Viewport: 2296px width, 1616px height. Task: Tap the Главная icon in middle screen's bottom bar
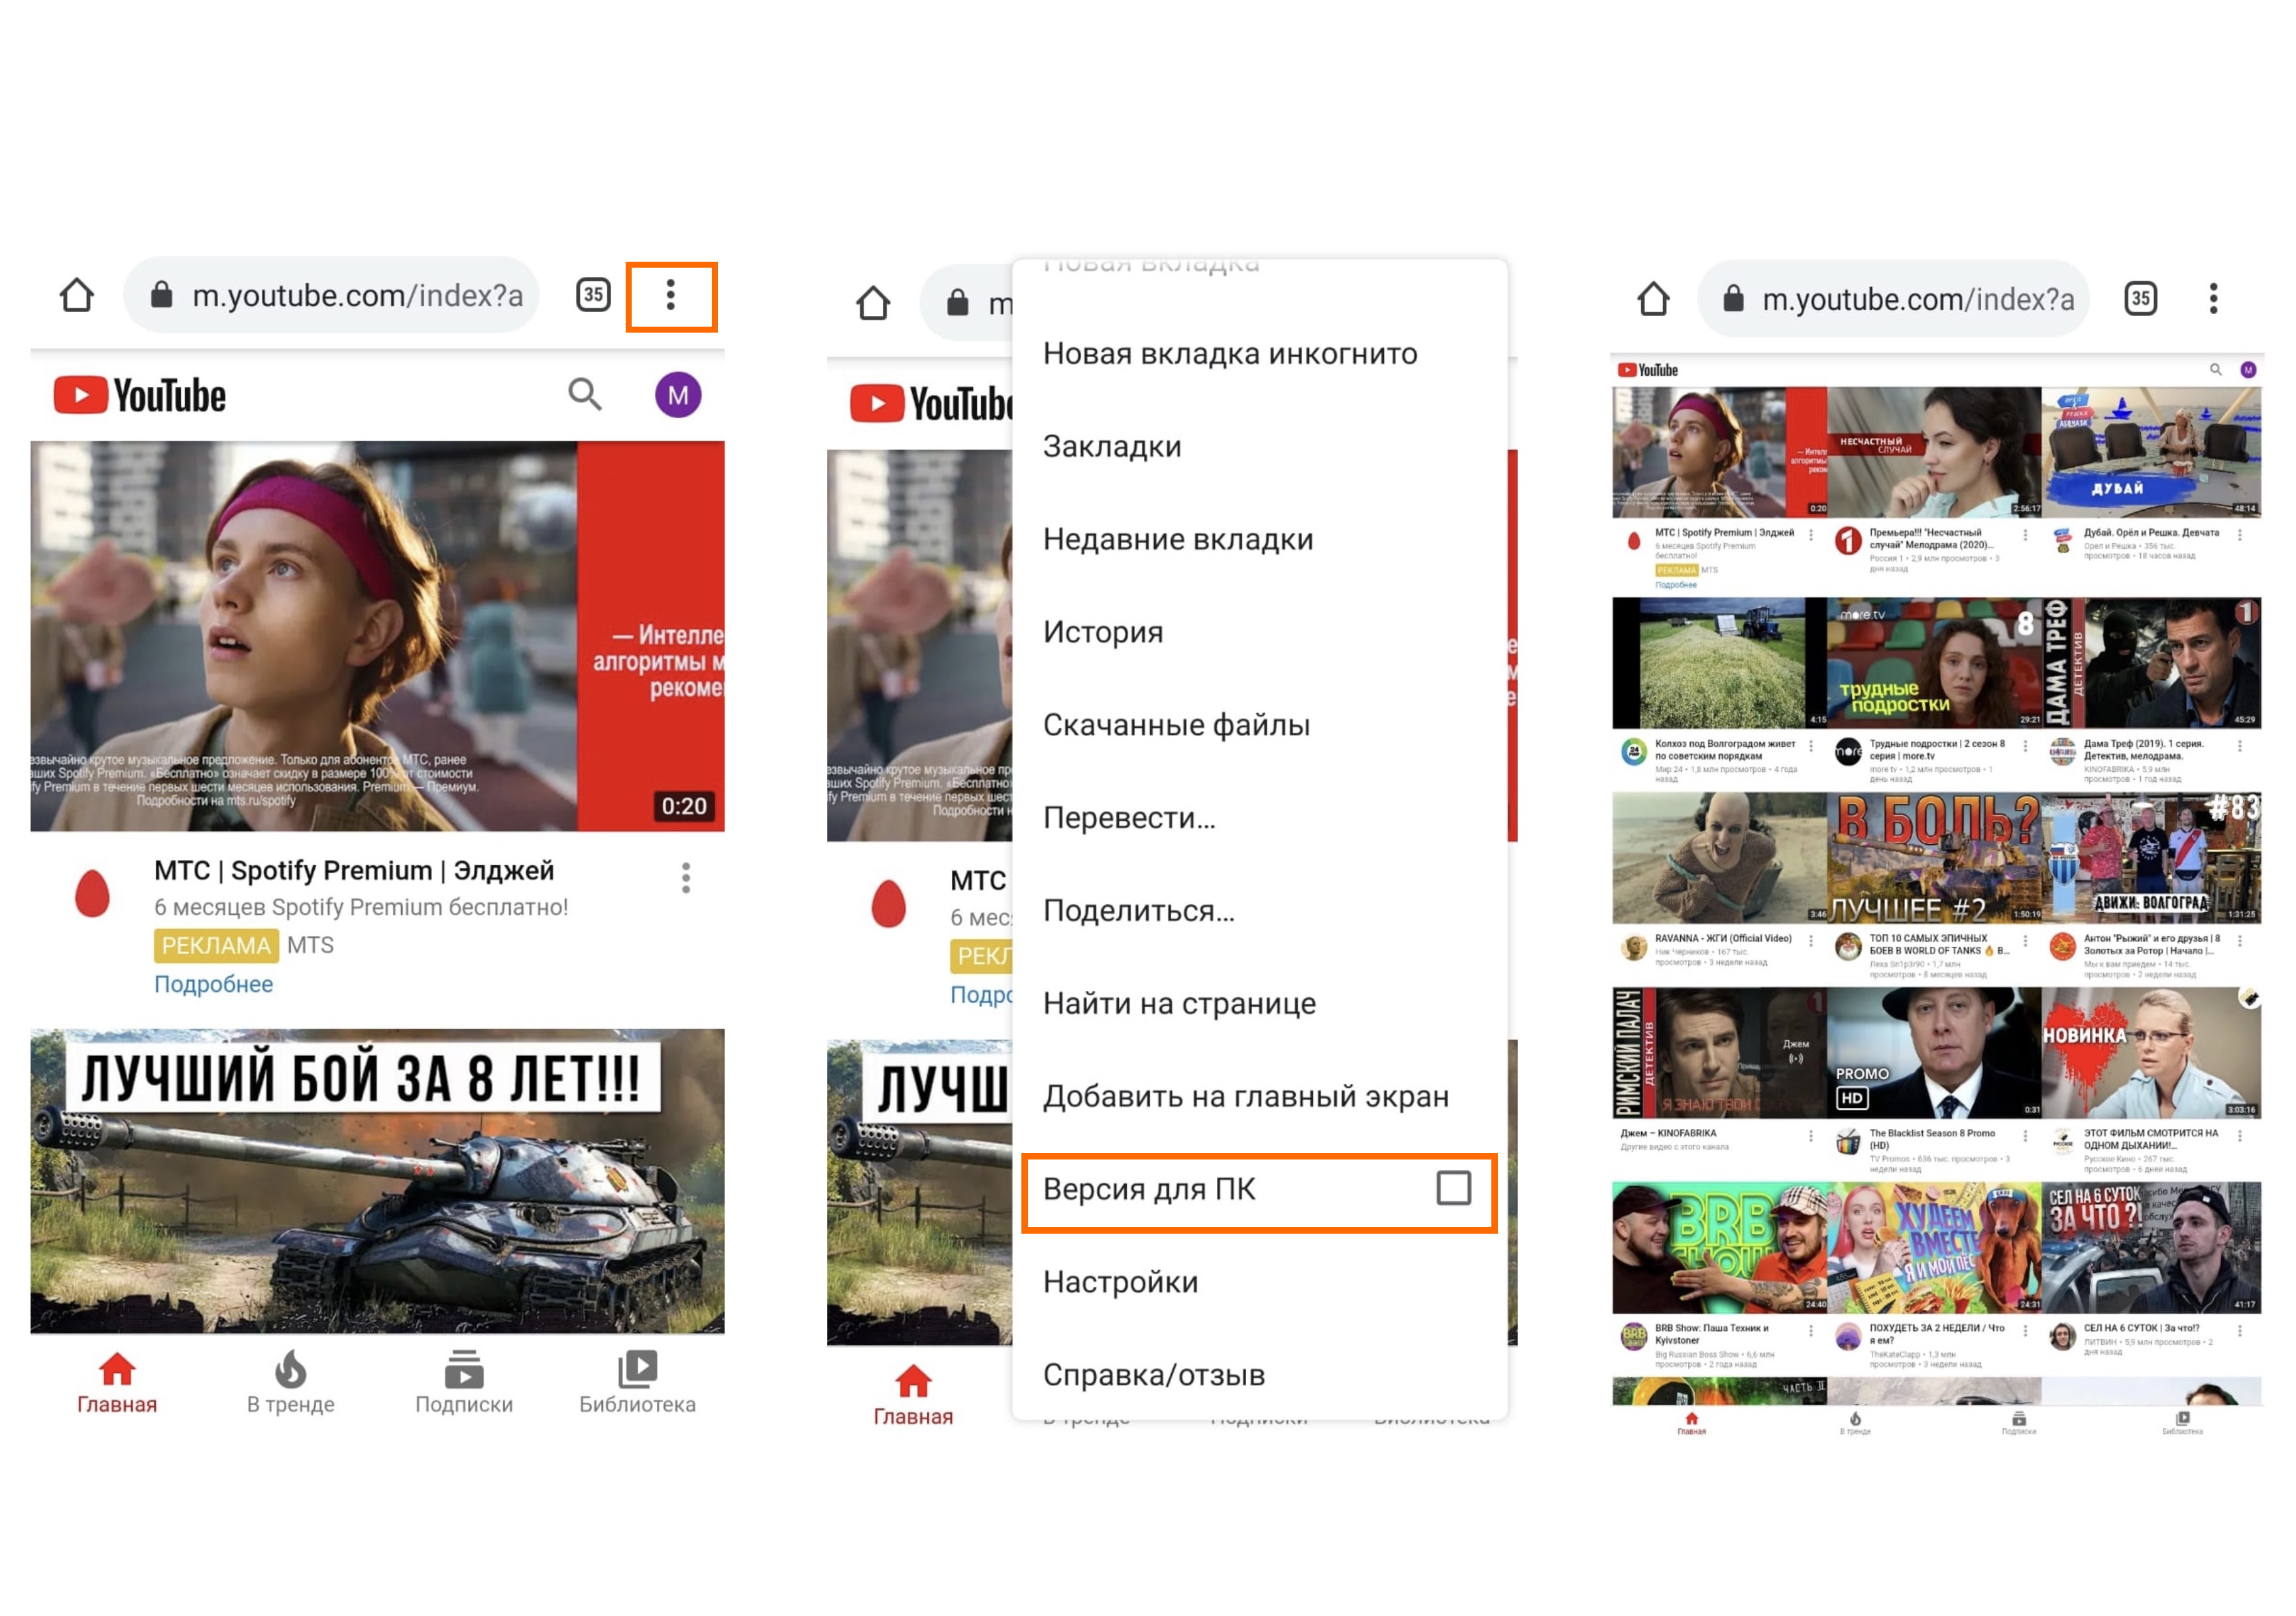pos(913,1381)
